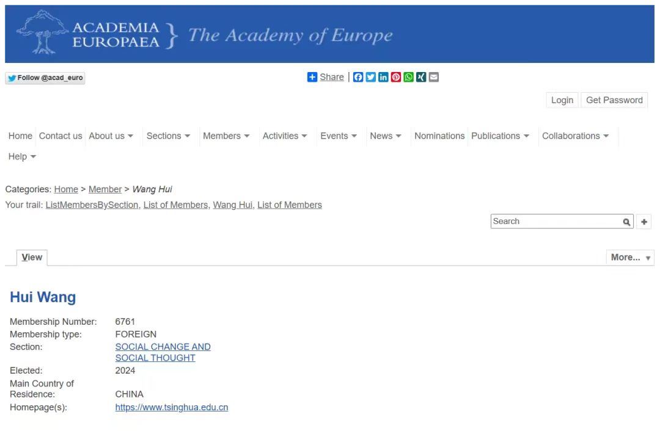The width and height of the screenshot is (660, 431).
Task: Open the Sections dropdown menu
Action: click(168, 136)
